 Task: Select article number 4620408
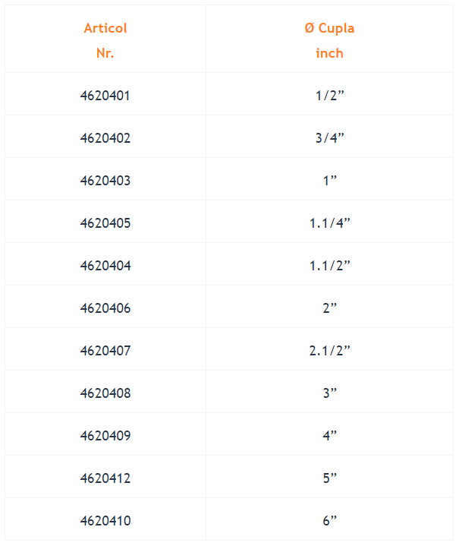105,393
